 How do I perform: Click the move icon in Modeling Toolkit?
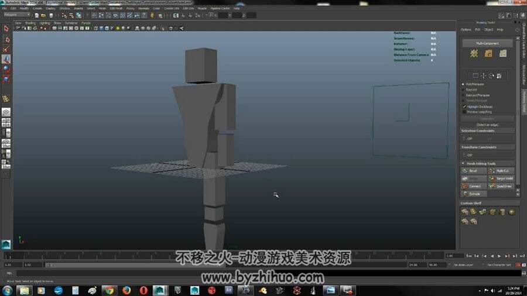(x=483, y=76)
